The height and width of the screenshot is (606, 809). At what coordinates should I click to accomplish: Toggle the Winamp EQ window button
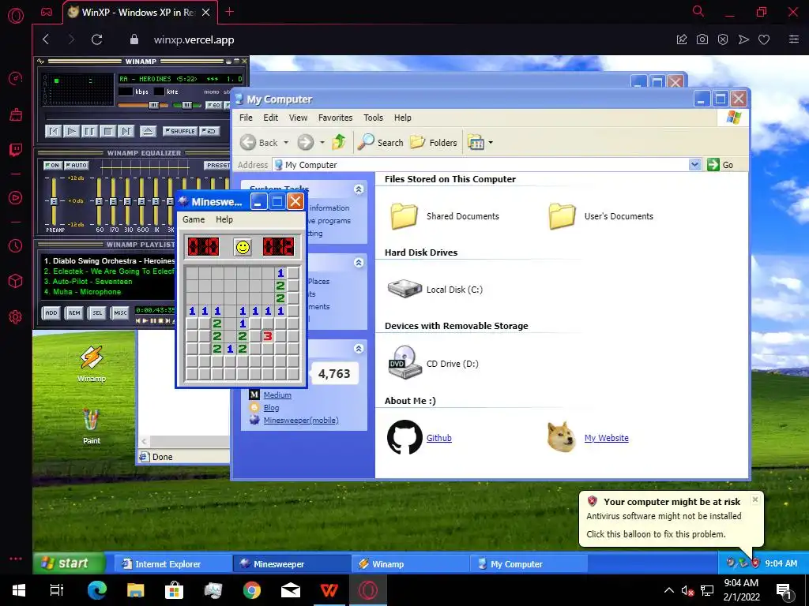point(213,105)
